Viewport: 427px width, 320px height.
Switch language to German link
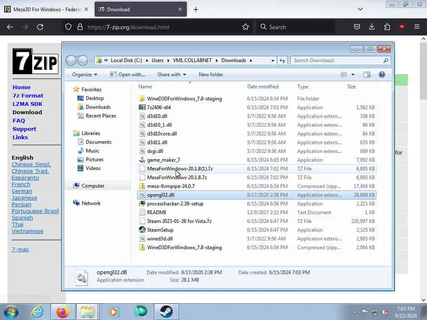click(x=22, y=191)
